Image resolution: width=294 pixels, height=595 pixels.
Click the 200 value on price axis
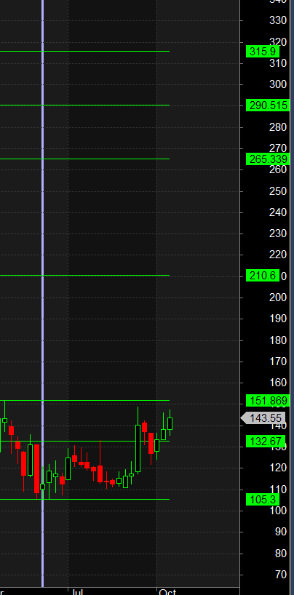click(278, 297)
